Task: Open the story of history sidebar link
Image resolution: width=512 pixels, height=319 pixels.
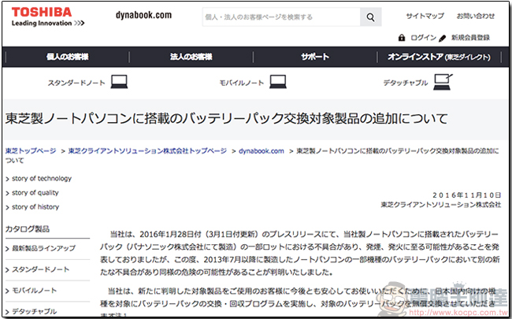Action: click(35, 207)
